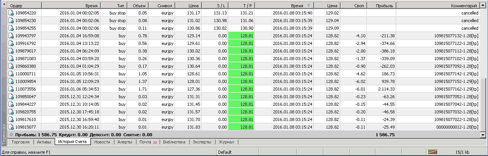The height and width of the screenshot is (156, 488).
Task: Sort by the T / P column header
Action: (241, 6)
